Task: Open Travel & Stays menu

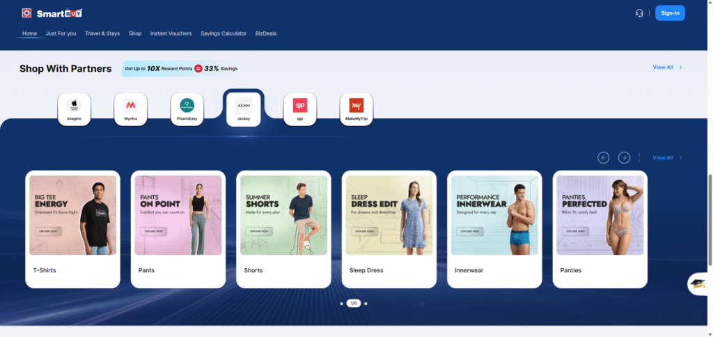Action: click(102, 33)
